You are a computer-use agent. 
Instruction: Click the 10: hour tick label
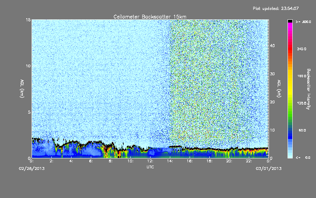130,161
